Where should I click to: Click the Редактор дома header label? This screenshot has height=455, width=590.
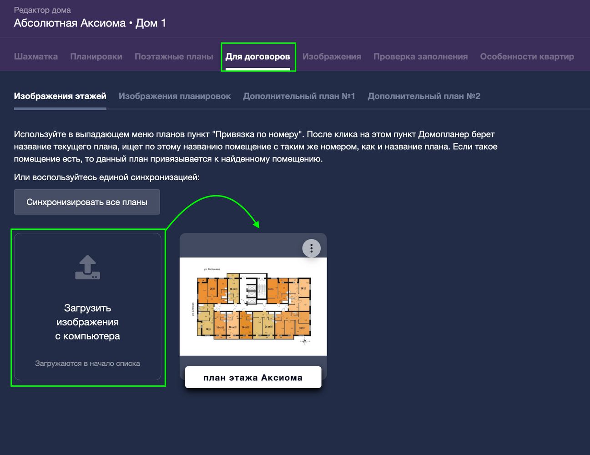pos(42,10)
